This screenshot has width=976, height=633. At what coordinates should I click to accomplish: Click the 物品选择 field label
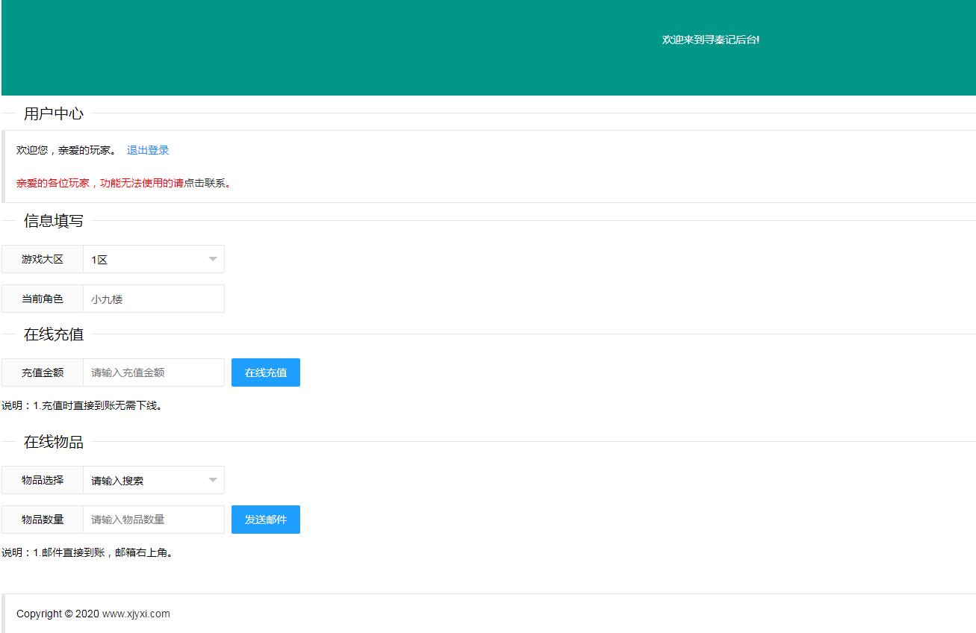click(x=43, y=480)
